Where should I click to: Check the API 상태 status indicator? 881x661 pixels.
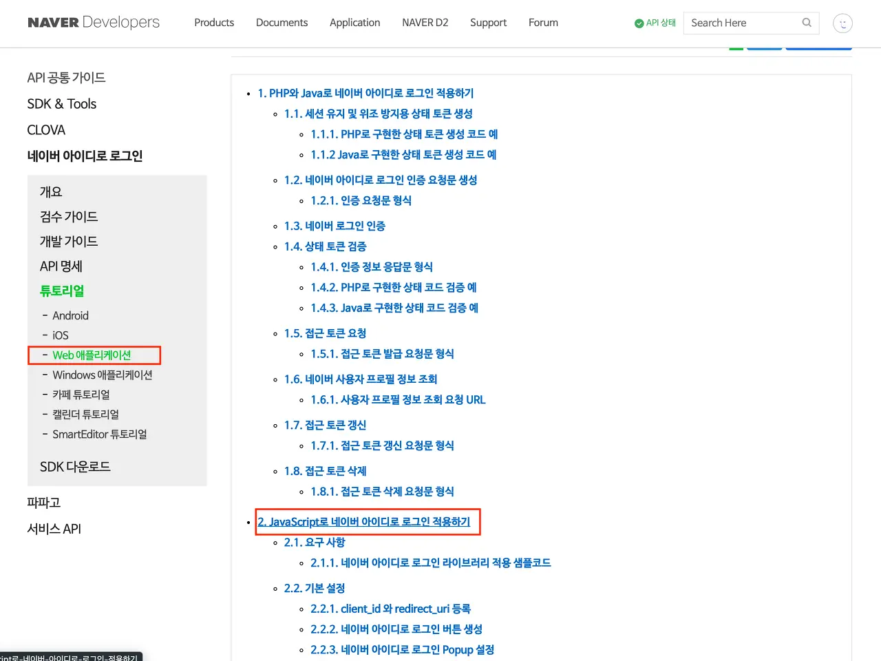click(655, 23)
